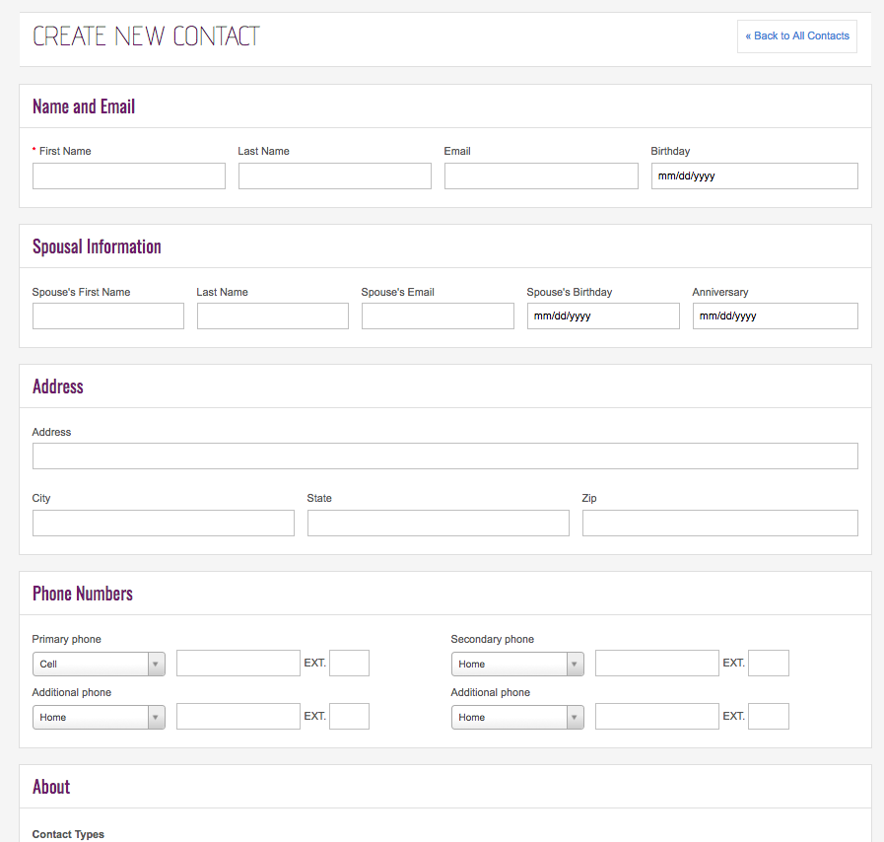Screen dimensions: 884x842
Task: Click into the Zip field
Action: coord(719,524)
